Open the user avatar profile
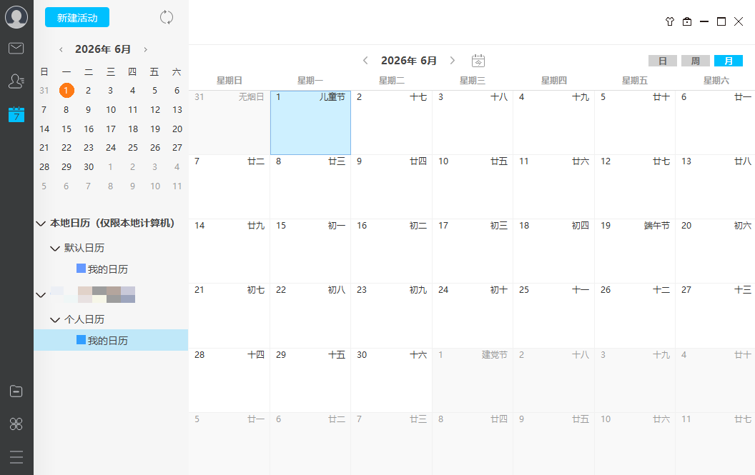 16,17
